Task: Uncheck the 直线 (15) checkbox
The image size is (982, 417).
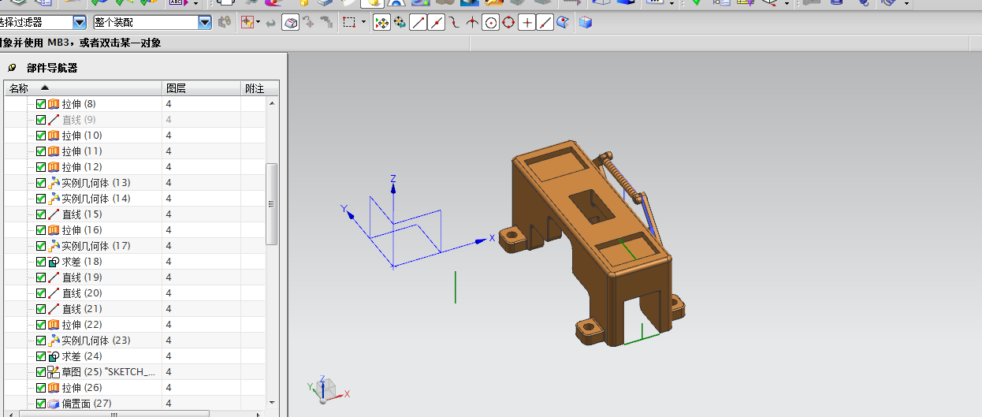Action: coord(41,214)
